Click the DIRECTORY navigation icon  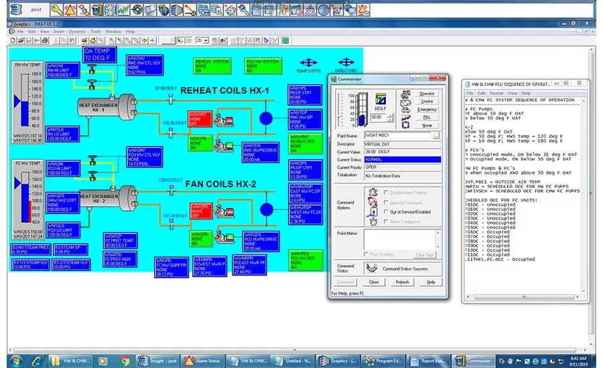click(346, 62)
